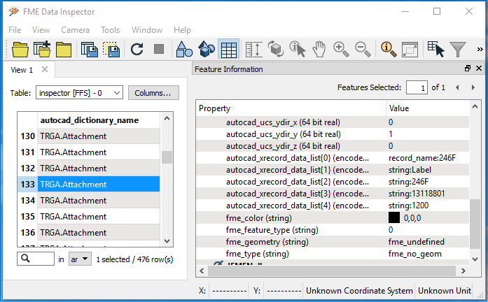Click the Query info magnifier icon
This screenshot has width=488, height=302.
[389, 50]
